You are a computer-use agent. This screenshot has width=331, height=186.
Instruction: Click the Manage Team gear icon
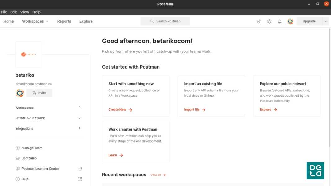pos(17,148)
